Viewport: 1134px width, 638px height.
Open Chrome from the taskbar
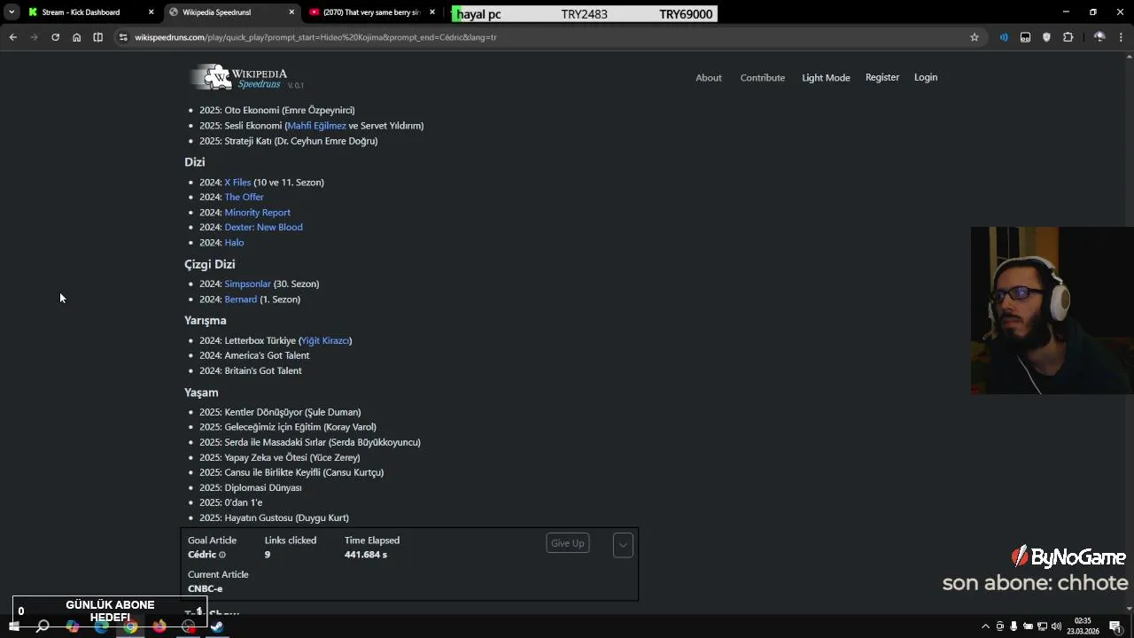pos(130,626)
